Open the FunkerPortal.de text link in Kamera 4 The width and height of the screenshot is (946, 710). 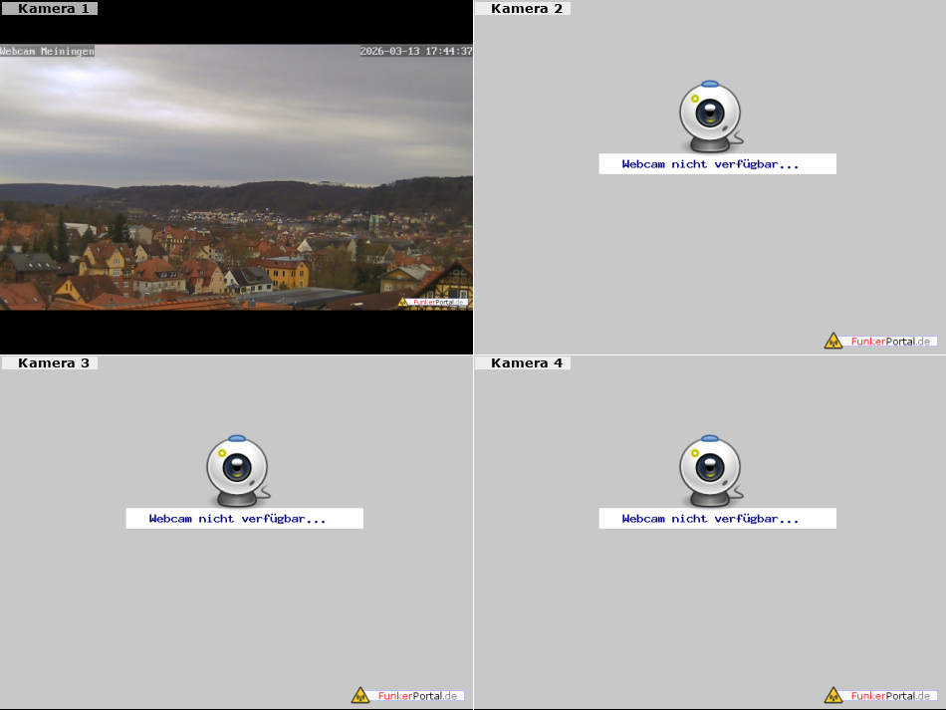click(x=891, y=695)
